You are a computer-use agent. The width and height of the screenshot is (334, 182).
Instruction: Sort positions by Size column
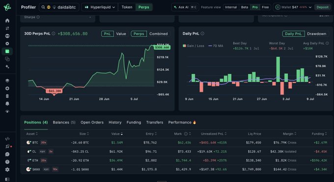[x=84, y=134]
